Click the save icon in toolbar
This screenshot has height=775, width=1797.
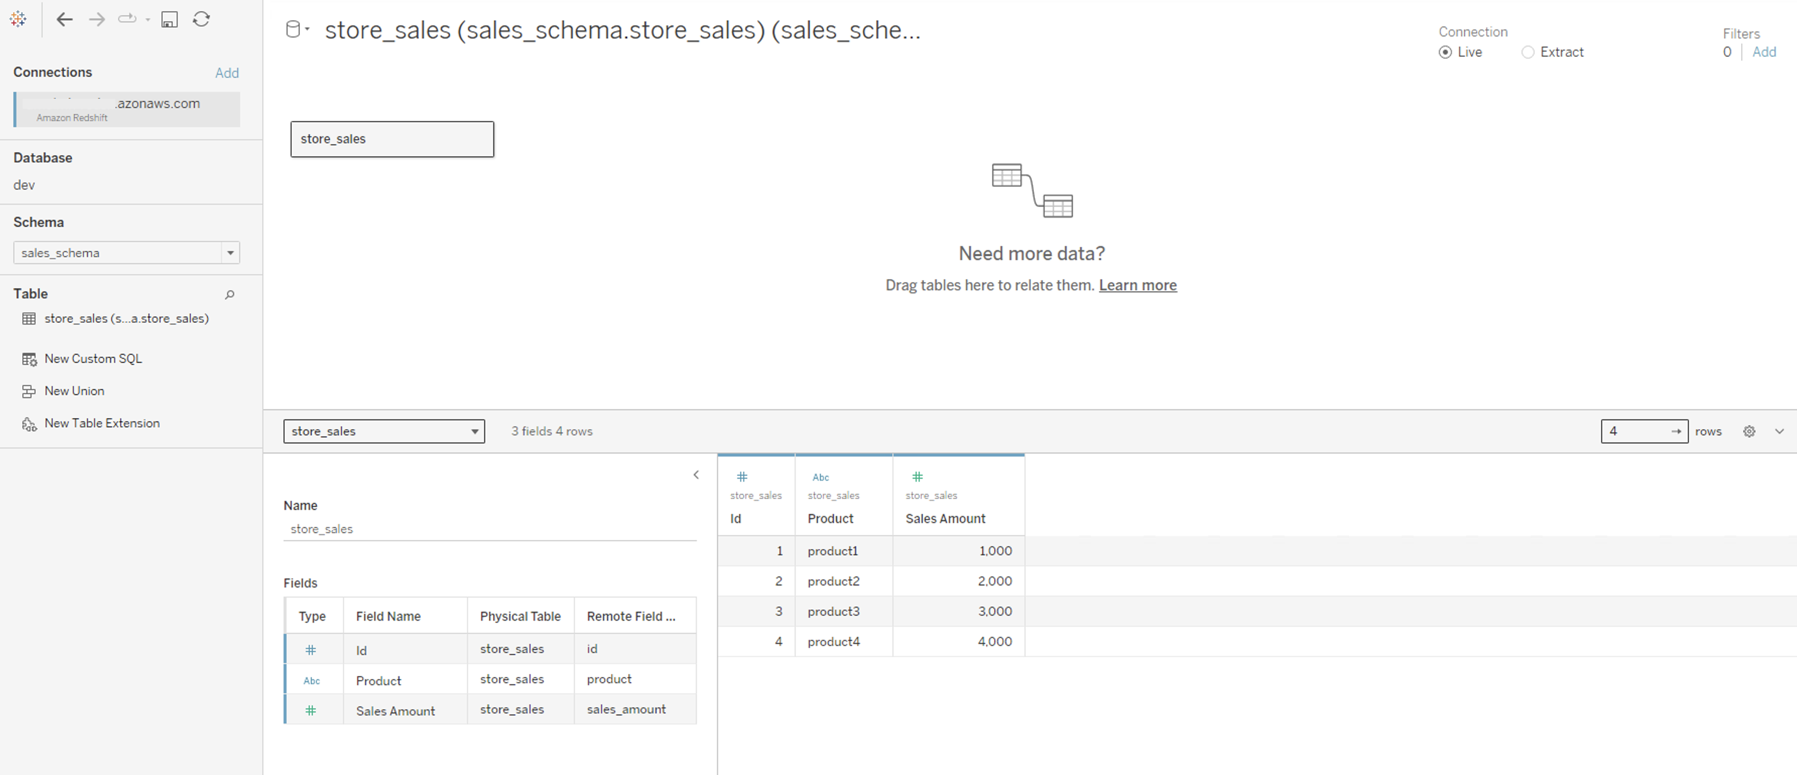169,20
